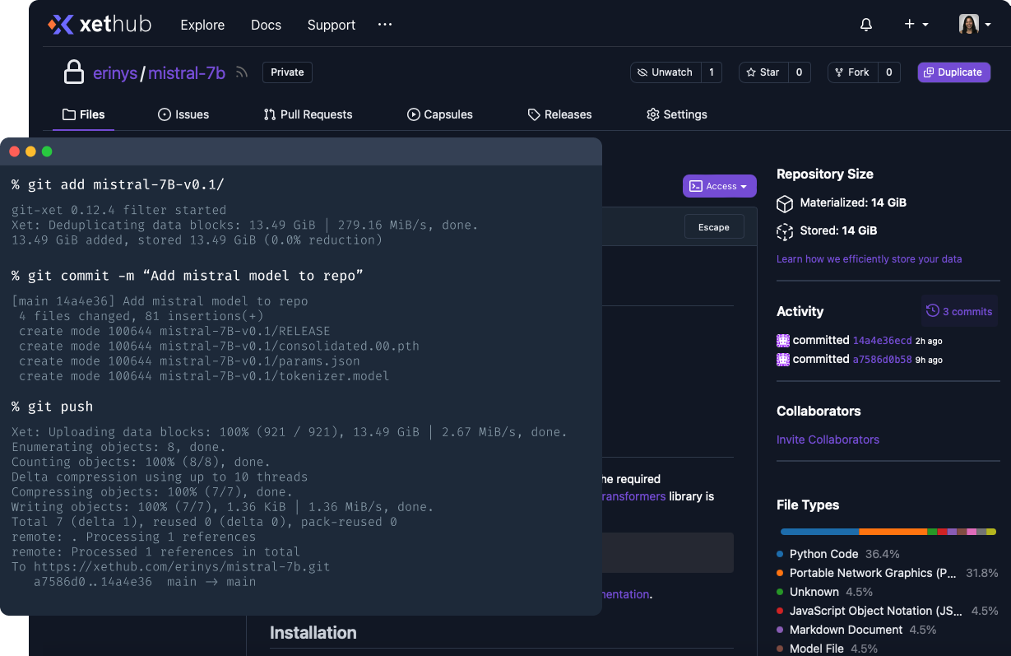The height and width of the screenshot is (656, 1011).
Task: Open the transformers library link
Action: [633, 496]
